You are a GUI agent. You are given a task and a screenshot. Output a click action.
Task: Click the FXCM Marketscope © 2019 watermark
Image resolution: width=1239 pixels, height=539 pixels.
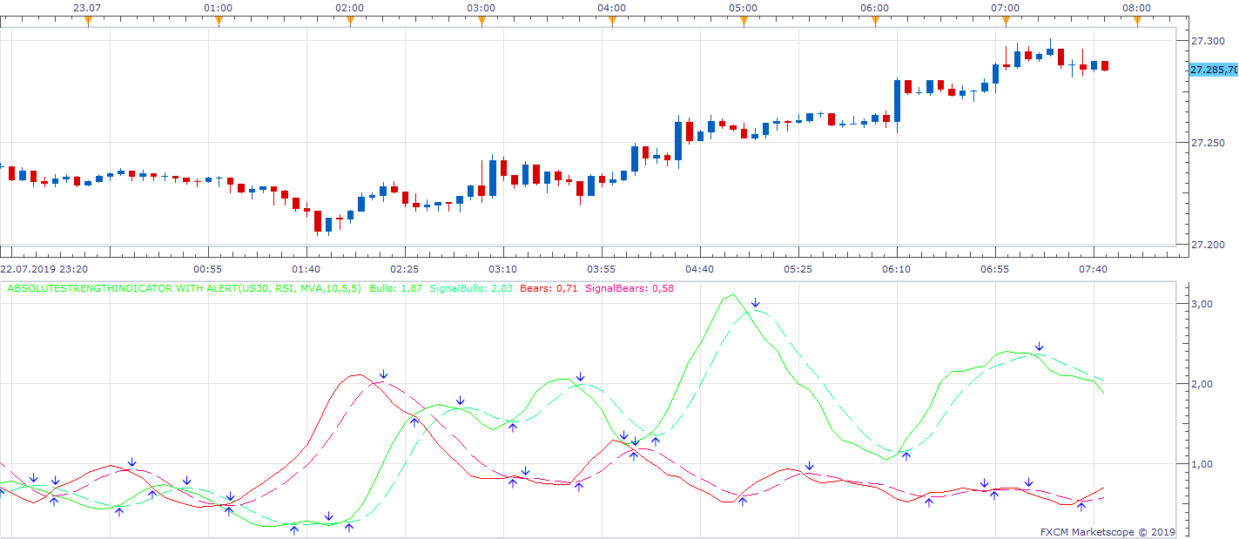(x=1108, y=531)
